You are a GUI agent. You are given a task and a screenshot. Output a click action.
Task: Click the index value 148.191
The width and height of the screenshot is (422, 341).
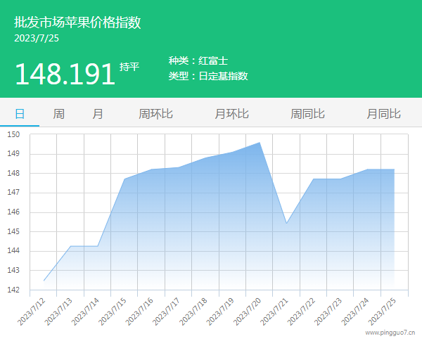[x=65, y=74]
